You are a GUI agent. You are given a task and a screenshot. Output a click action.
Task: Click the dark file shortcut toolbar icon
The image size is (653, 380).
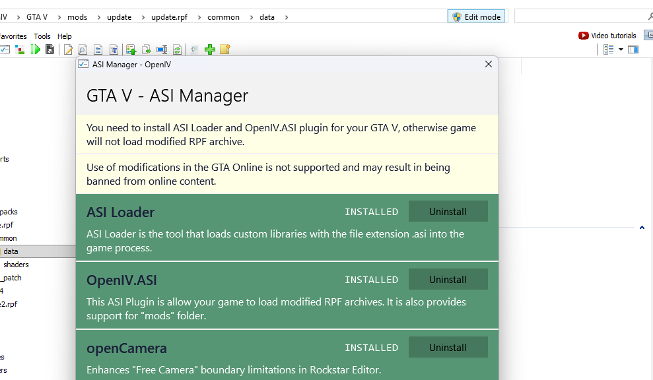click(50, 49)
